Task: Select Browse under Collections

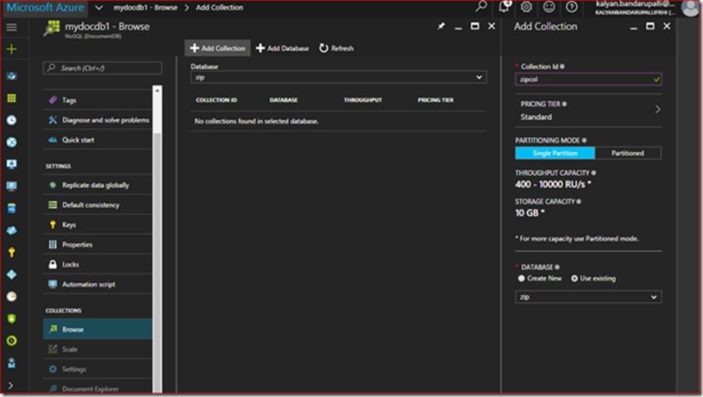Action: (97, 329)
